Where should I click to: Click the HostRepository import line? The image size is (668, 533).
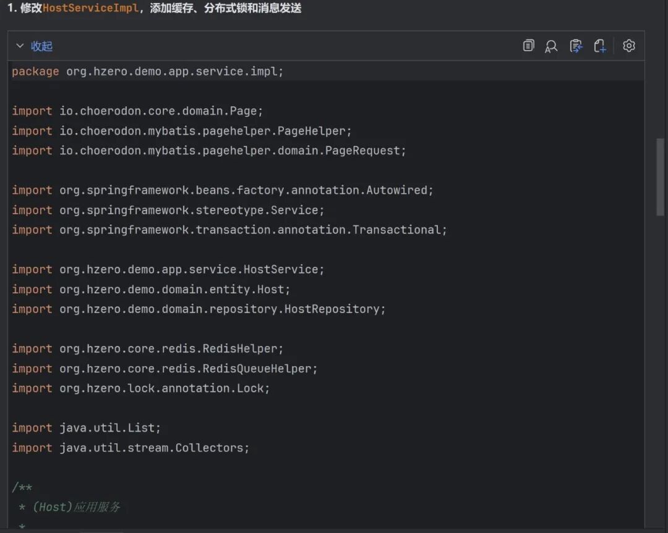point(199,309)
